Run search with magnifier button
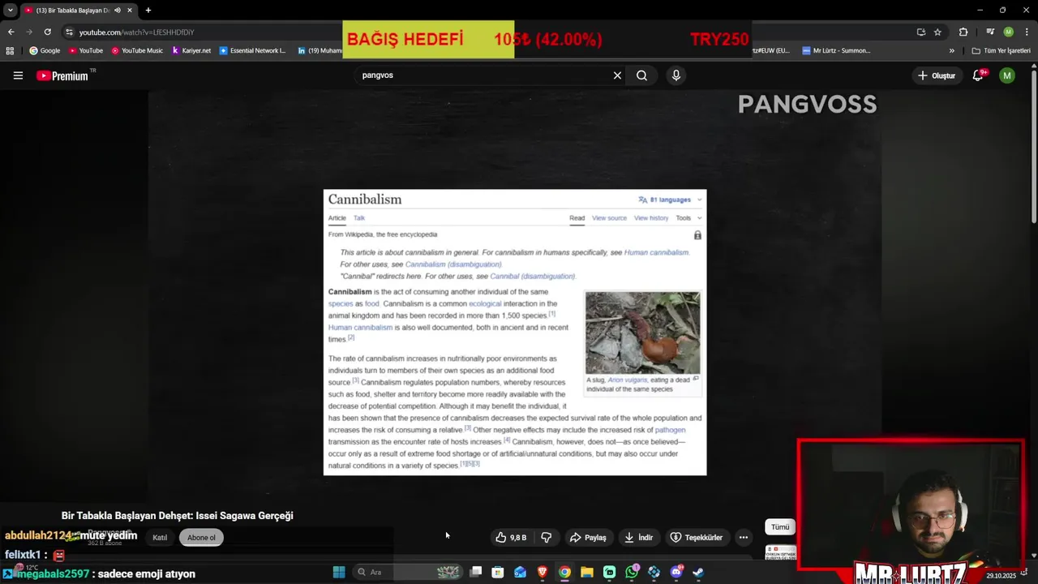The width and height of the screenshot is (1038, 584). (641, 75)
